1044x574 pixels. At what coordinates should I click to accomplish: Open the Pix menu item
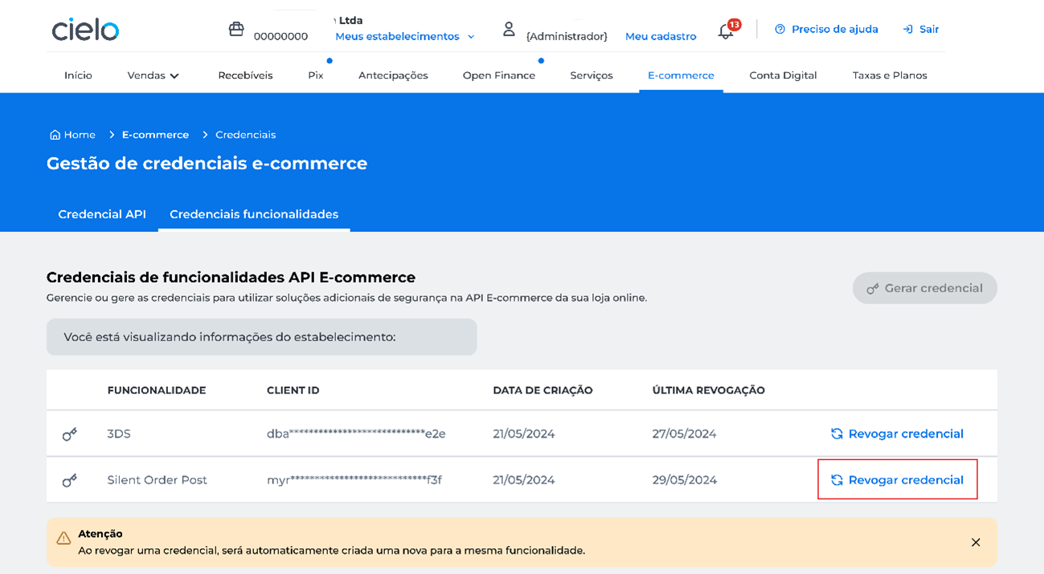coord(316,75)
